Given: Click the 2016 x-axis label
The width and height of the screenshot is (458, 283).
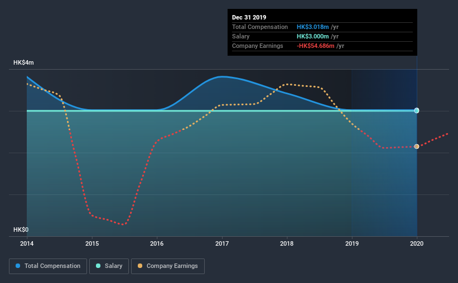Looking at the screenshot, I should (157, 243).
